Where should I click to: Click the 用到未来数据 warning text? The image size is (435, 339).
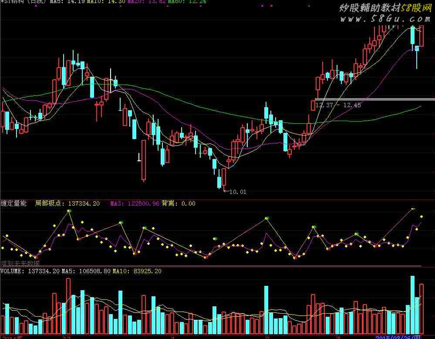20,263
